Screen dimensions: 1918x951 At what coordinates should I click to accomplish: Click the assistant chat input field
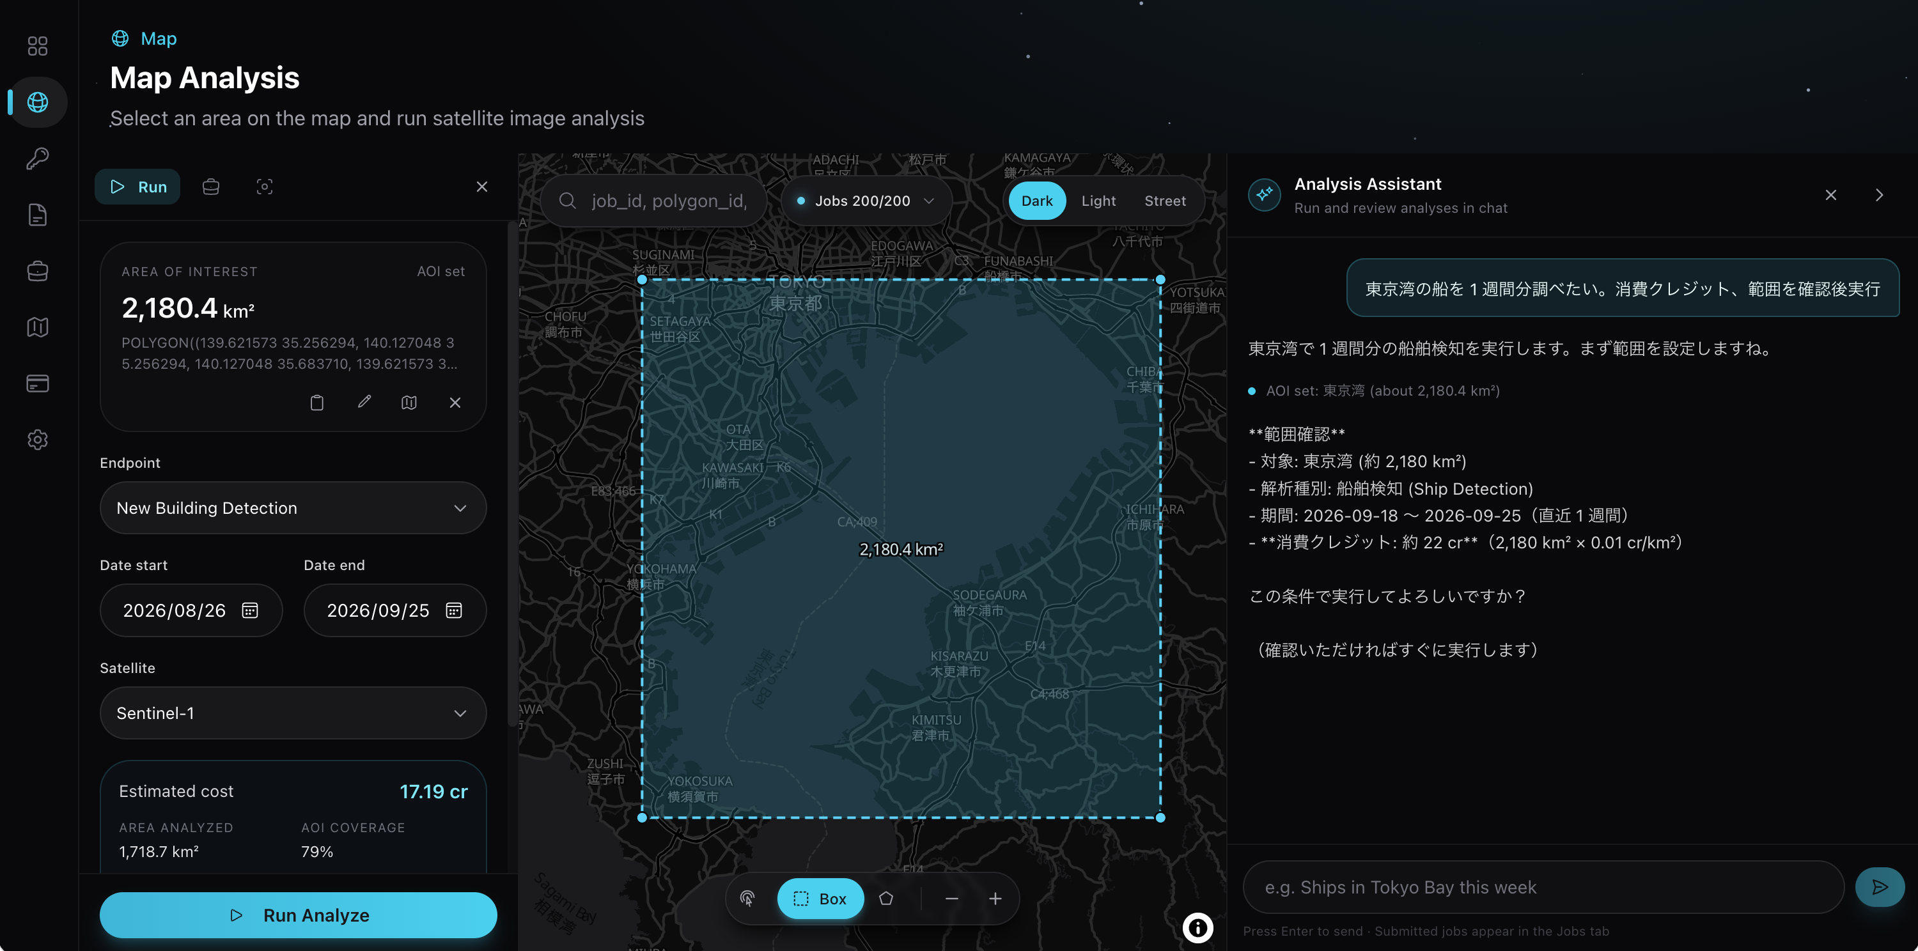(x=1543, y=888)
